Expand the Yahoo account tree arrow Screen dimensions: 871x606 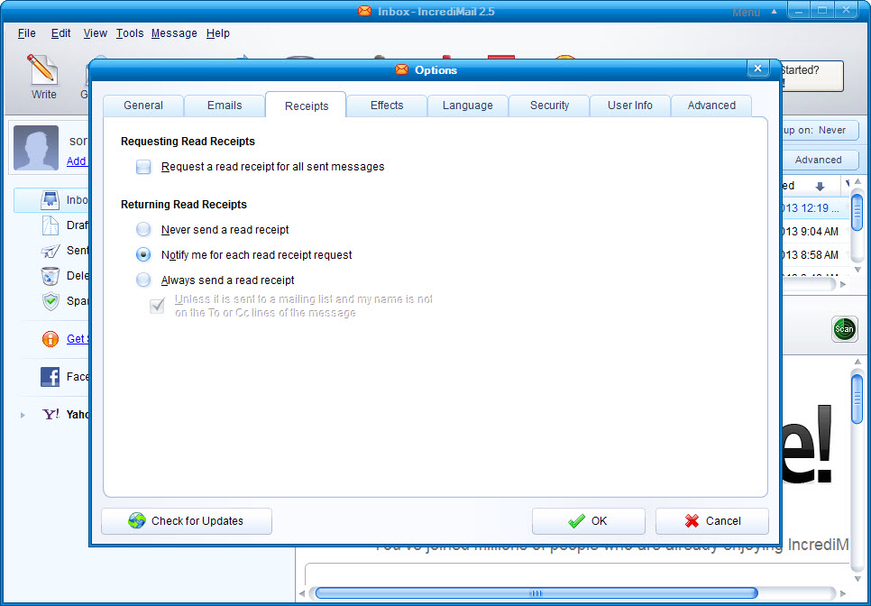(x=23, y=415)
